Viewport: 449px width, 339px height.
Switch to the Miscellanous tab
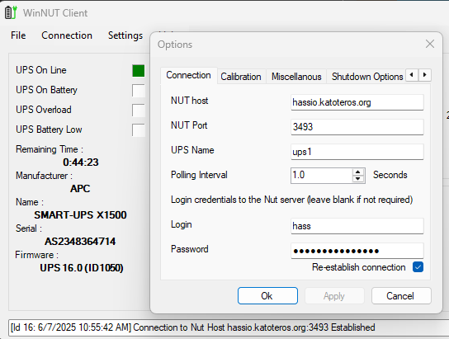click(296, 77)
